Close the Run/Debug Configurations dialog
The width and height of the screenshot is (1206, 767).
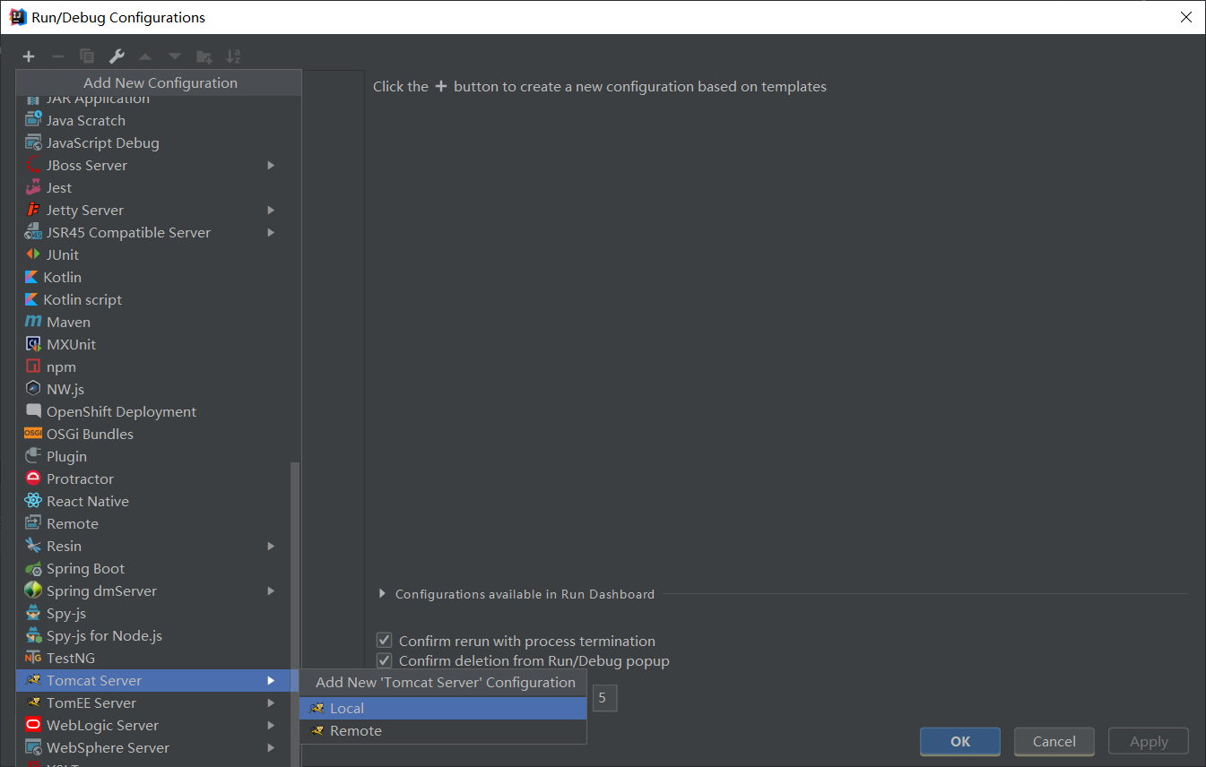1185,17
